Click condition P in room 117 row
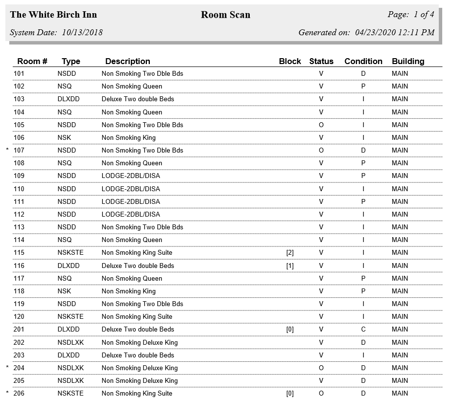 (x=363, y=278)
